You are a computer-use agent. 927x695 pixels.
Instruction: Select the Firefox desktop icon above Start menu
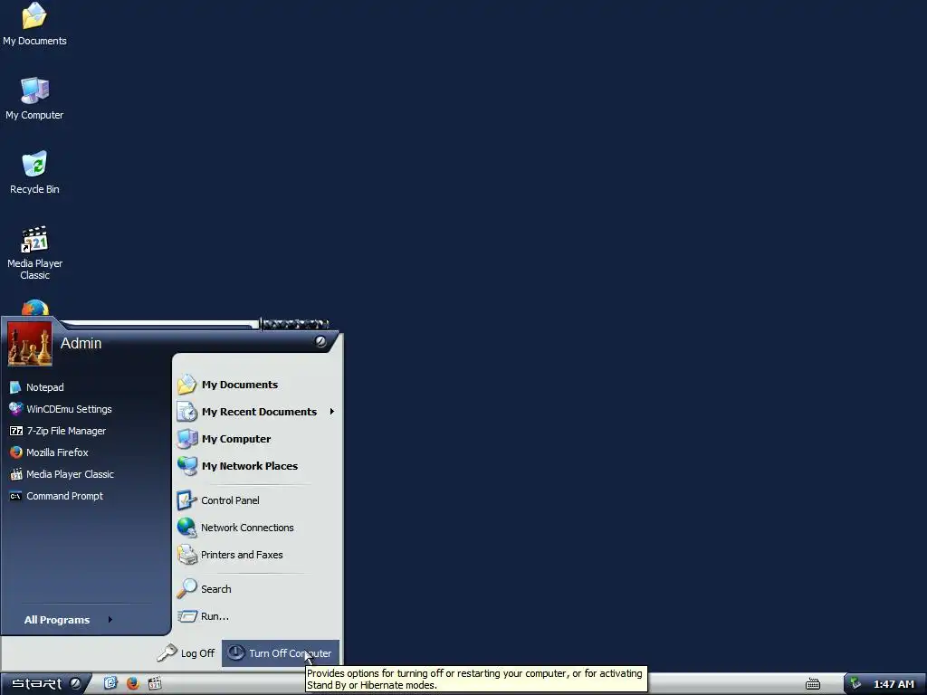[35, 309]
